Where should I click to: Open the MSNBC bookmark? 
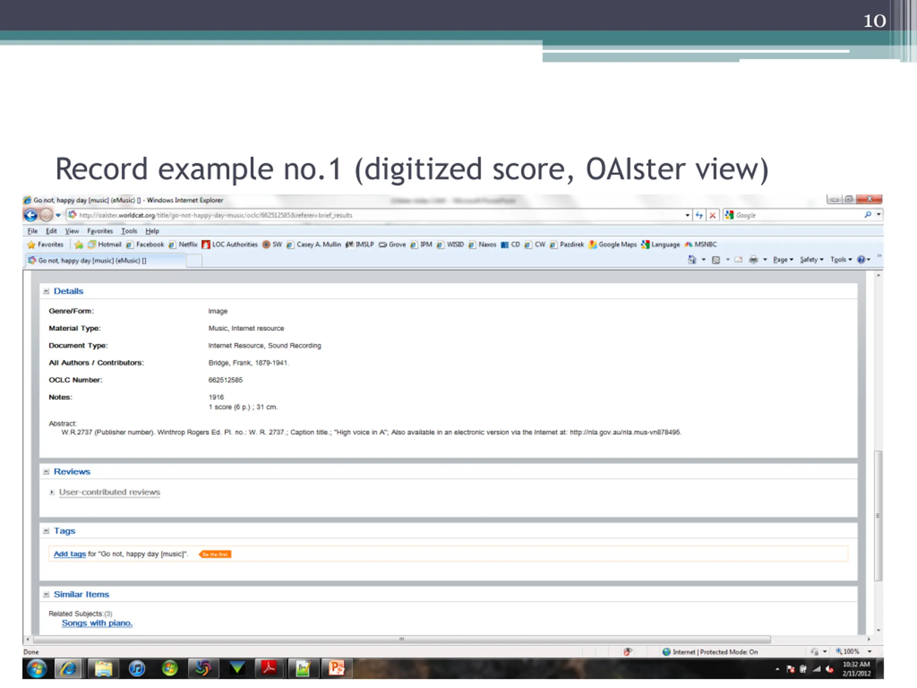[701, 244]
